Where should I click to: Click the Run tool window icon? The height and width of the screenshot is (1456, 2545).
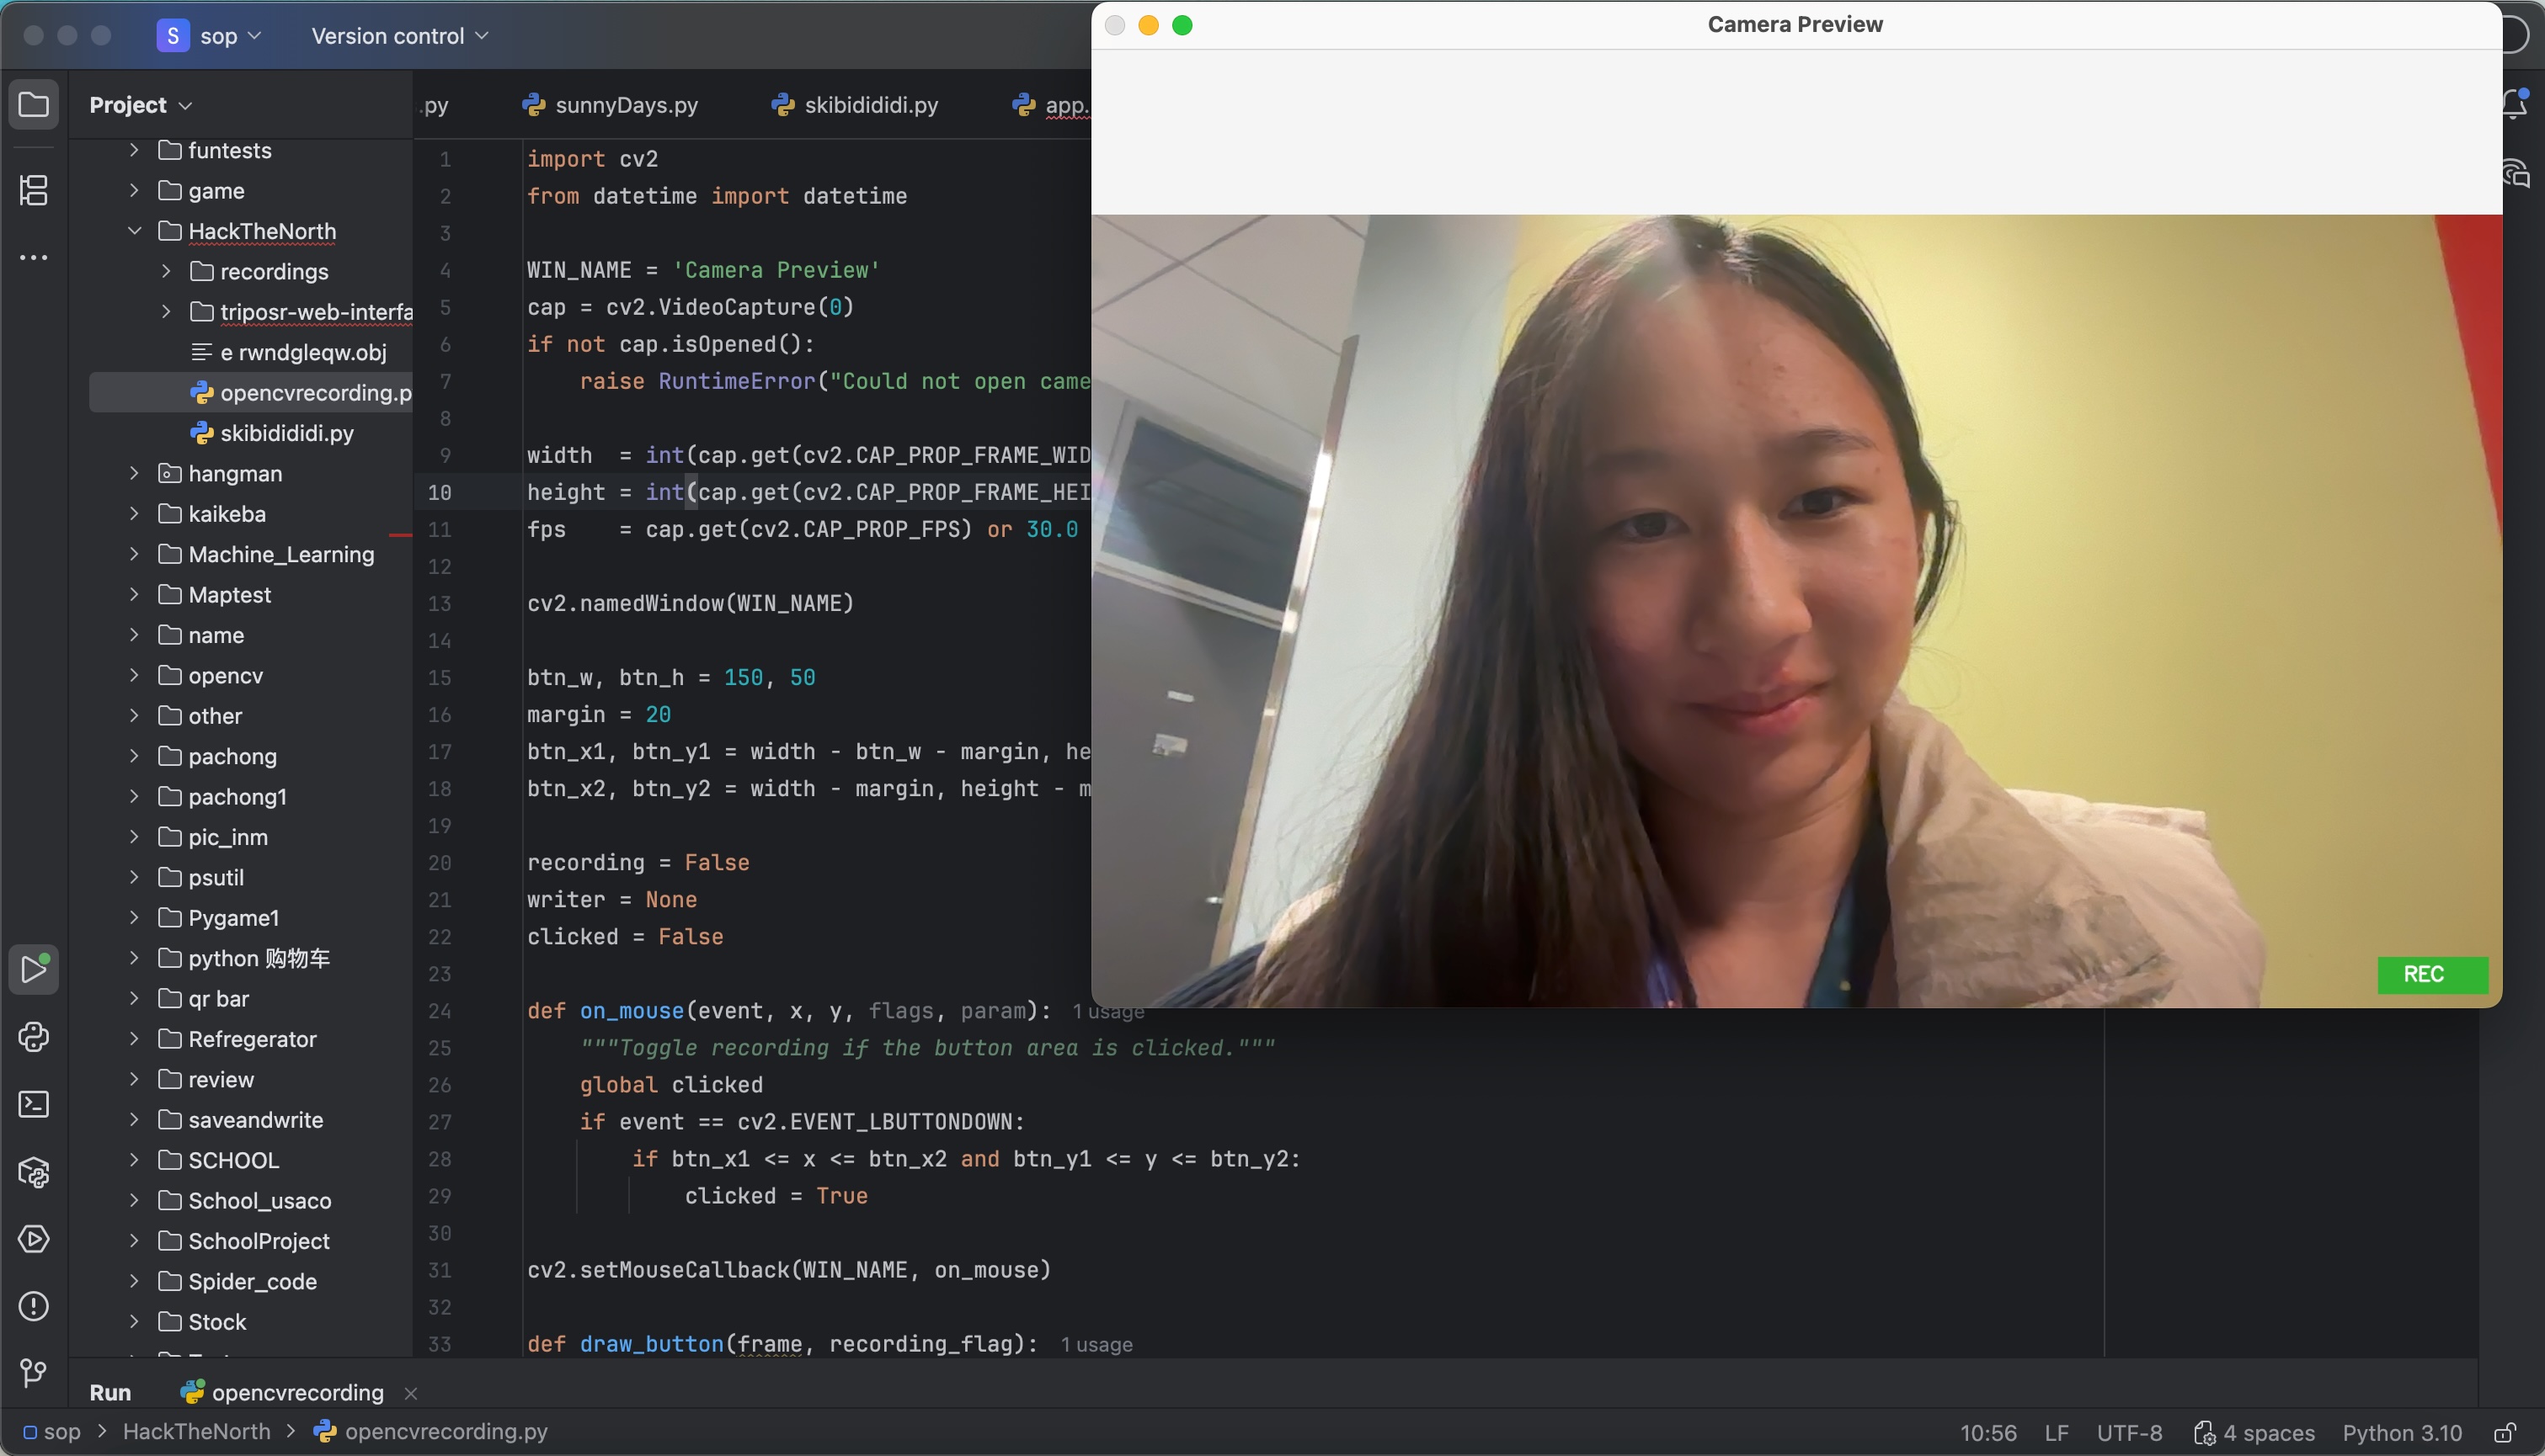click(34, 969)
